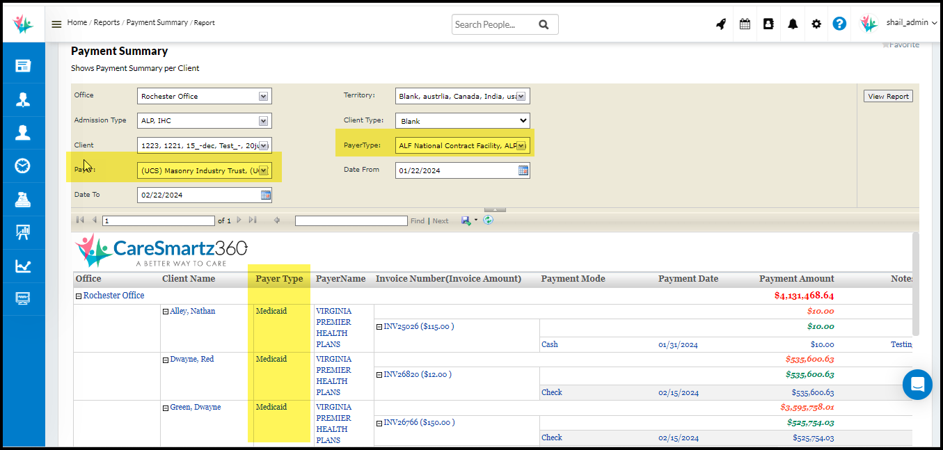Viewport: 943px width, 450px height.
Task: Click the Search People input field
Action: [x=494, y=25]
